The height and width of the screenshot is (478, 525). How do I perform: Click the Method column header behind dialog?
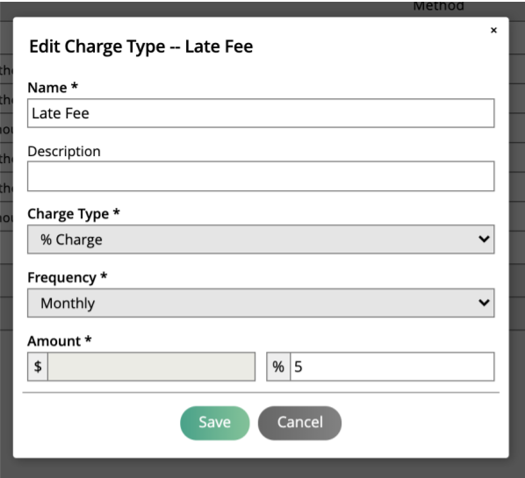tap(438, 5)
